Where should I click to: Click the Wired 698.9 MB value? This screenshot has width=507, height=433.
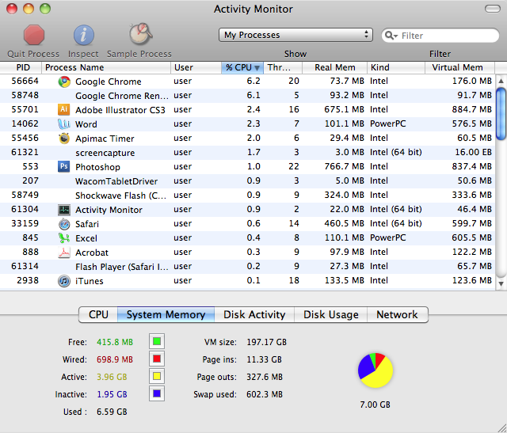[115, 359]
